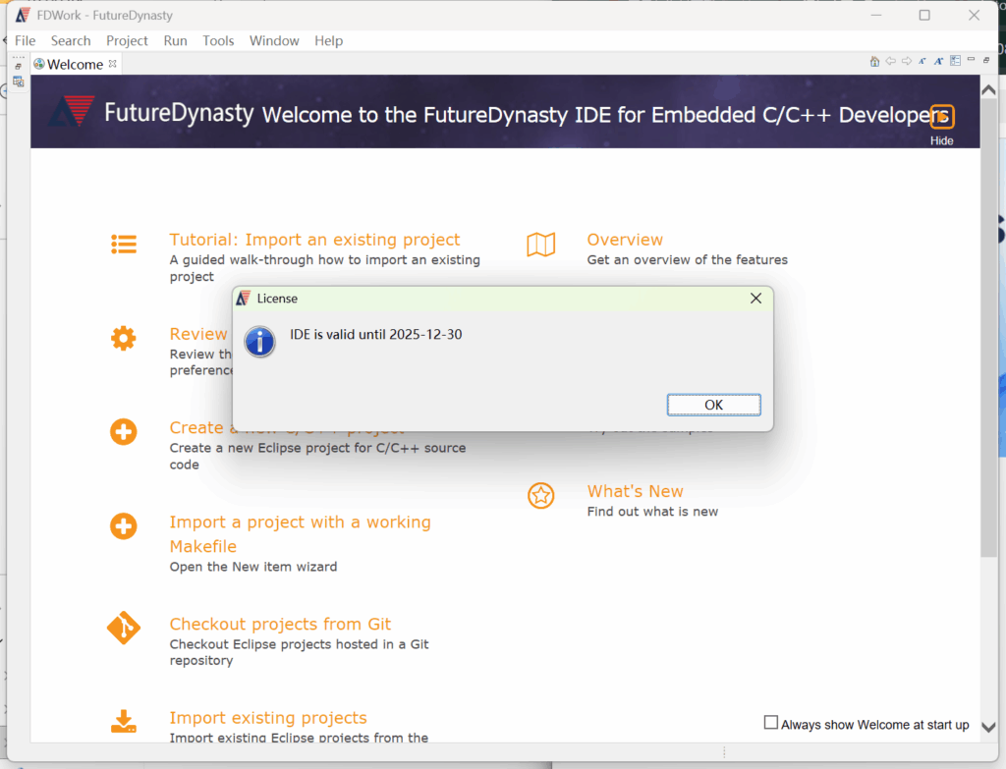Click the FutureDynasty logo in the banner
This screenshot has width=1006, height=769.
(72, 111)
